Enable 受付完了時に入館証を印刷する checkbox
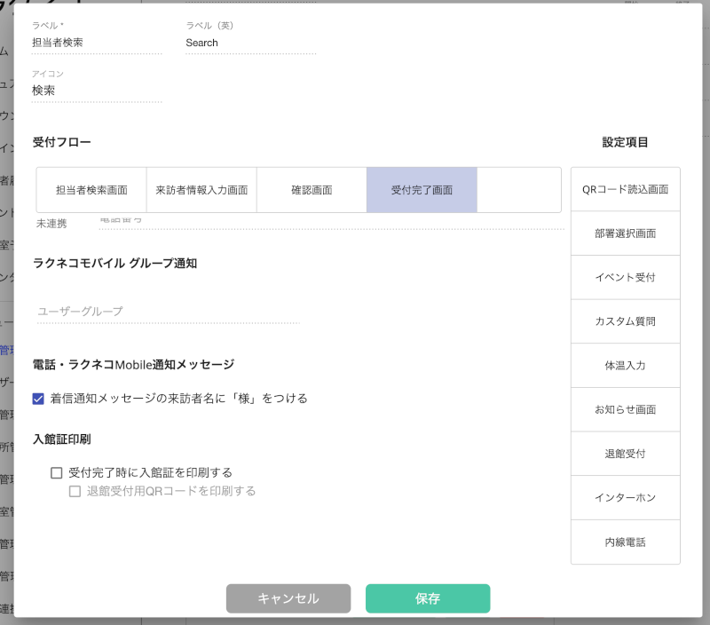This screenshot has width=710, height=625. point(57,473)
